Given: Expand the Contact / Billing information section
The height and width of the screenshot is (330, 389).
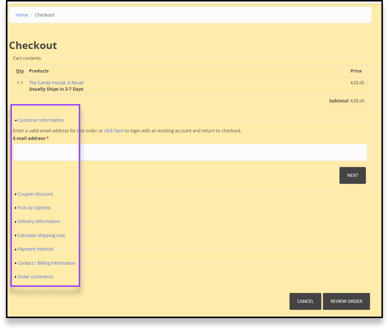Looking at the screenshot, I should [46, 263].
